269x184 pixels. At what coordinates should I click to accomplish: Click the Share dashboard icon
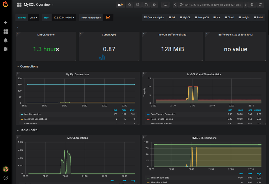[138, 5]
